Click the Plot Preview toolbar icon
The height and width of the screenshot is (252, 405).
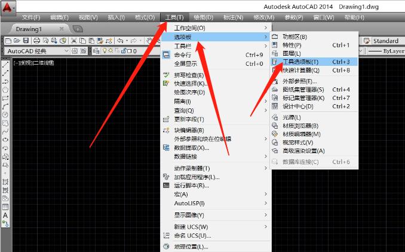tap(45, 41)
